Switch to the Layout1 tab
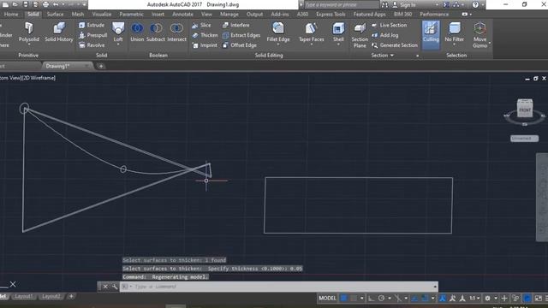This screenshot has height=308, width=548. (x=23, y=297)
